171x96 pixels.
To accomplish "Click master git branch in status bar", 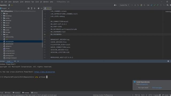I will 165,95.
